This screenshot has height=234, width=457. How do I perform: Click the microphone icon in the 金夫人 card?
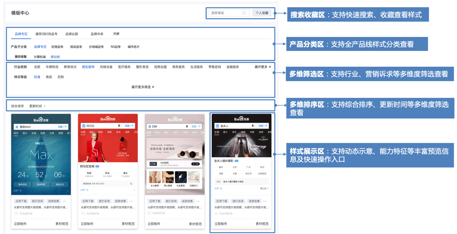253,126
